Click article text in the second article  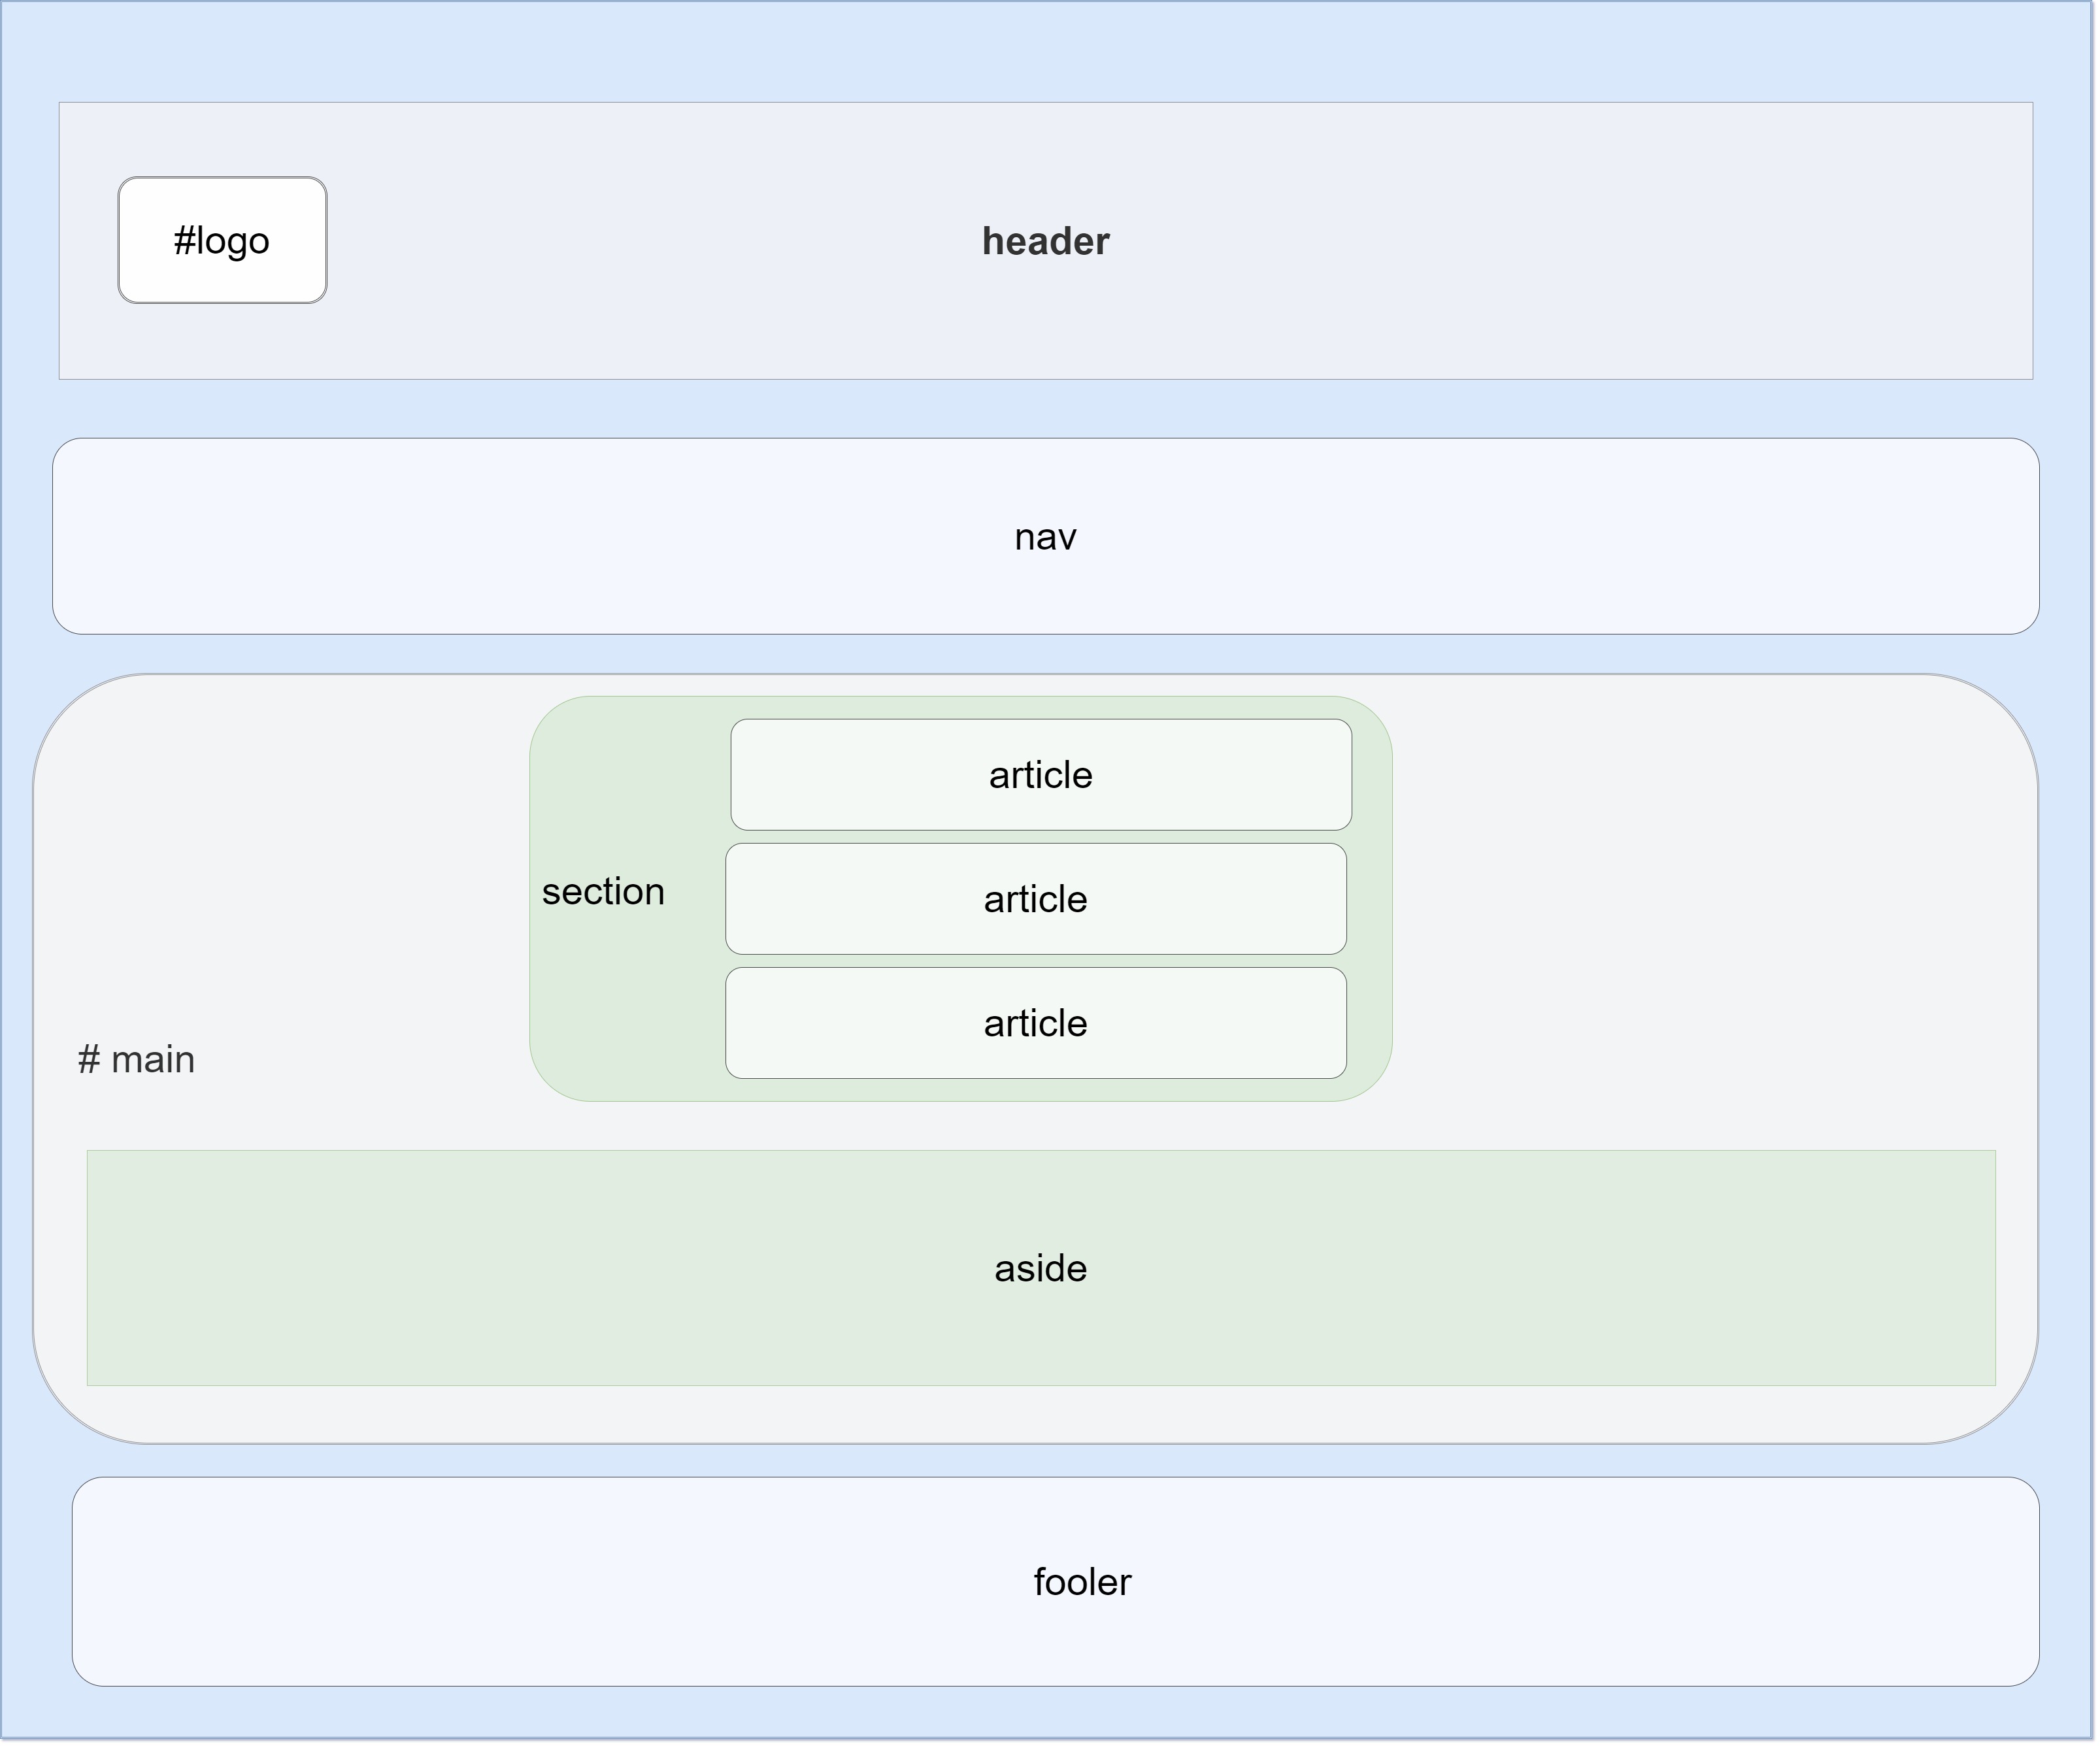(x=1035, y=900)
